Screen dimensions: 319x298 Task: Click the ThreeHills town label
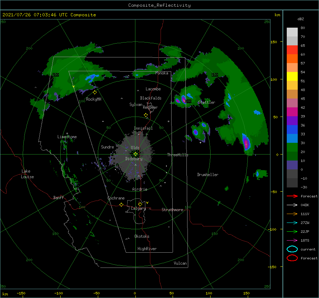tap(178, 155)
